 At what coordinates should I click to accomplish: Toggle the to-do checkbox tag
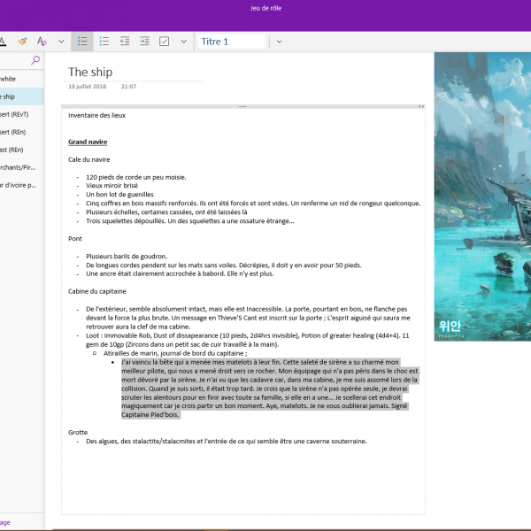[165, 42]
